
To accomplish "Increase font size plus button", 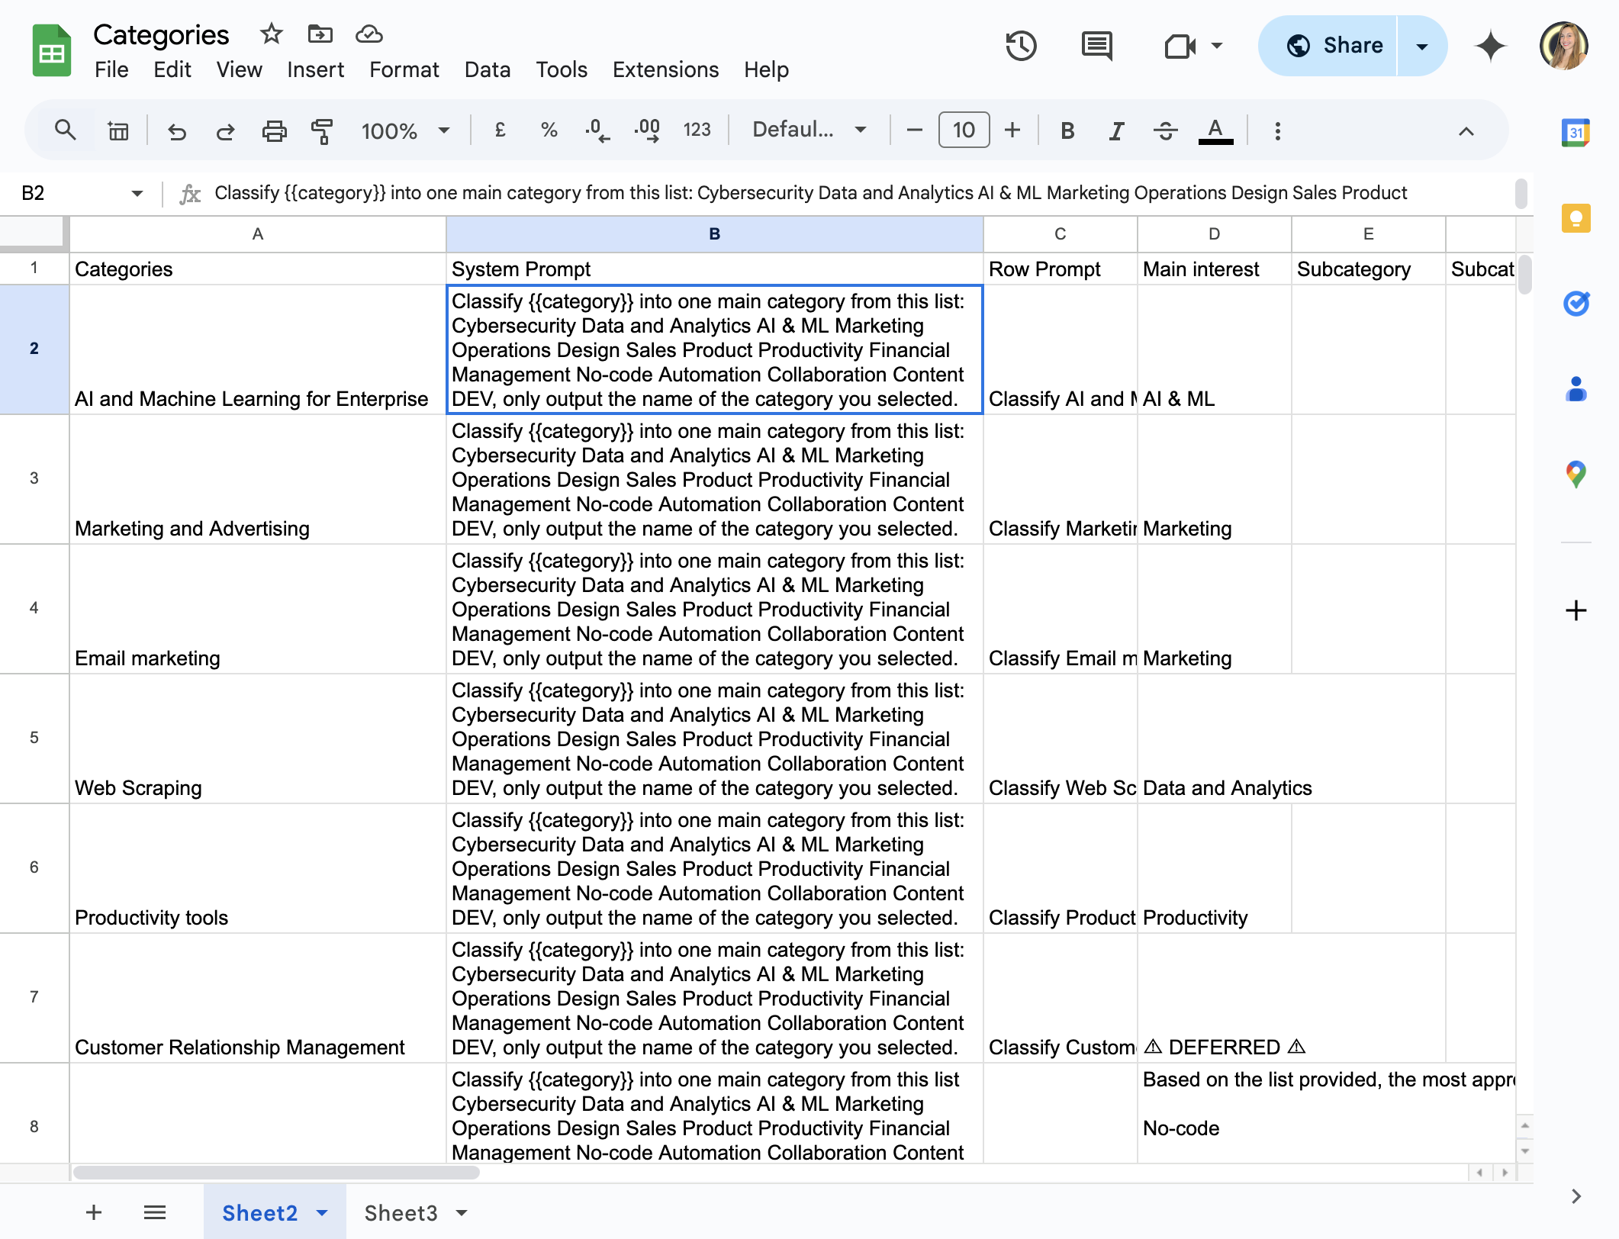I will [x=1012, y=130].
